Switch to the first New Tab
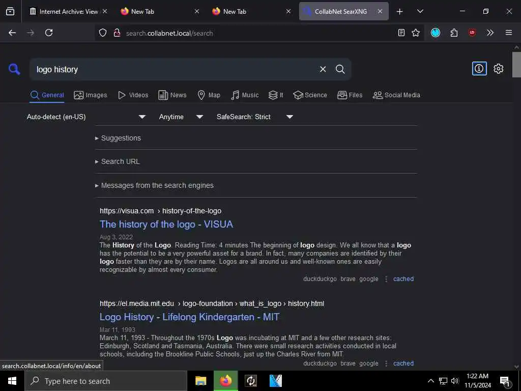521x391 pixels. (160, 11)
